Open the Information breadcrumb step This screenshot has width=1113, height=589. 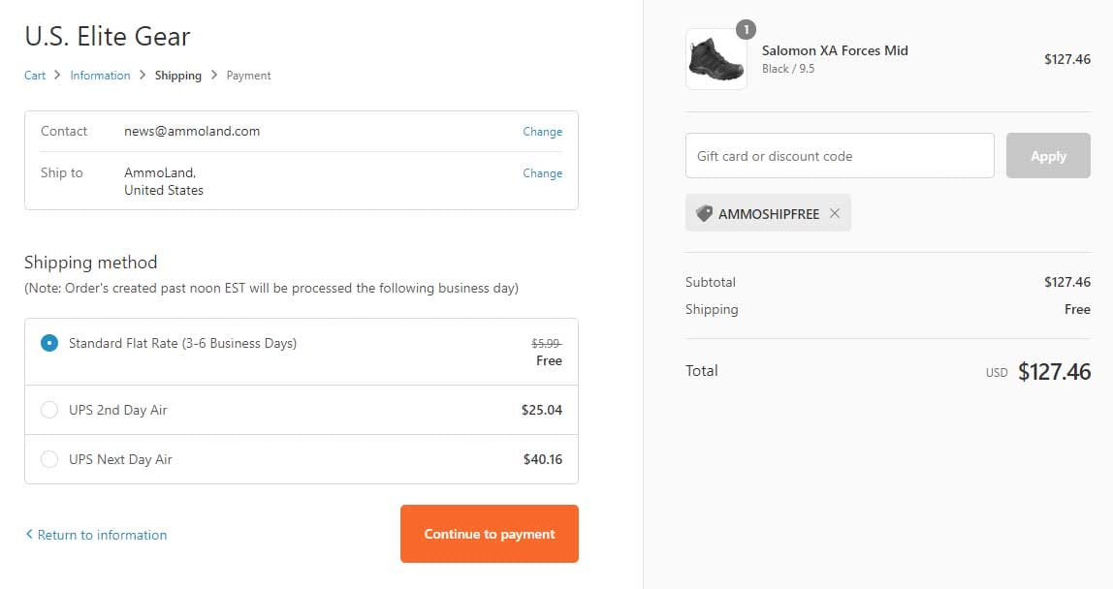[x=100, y=76]
